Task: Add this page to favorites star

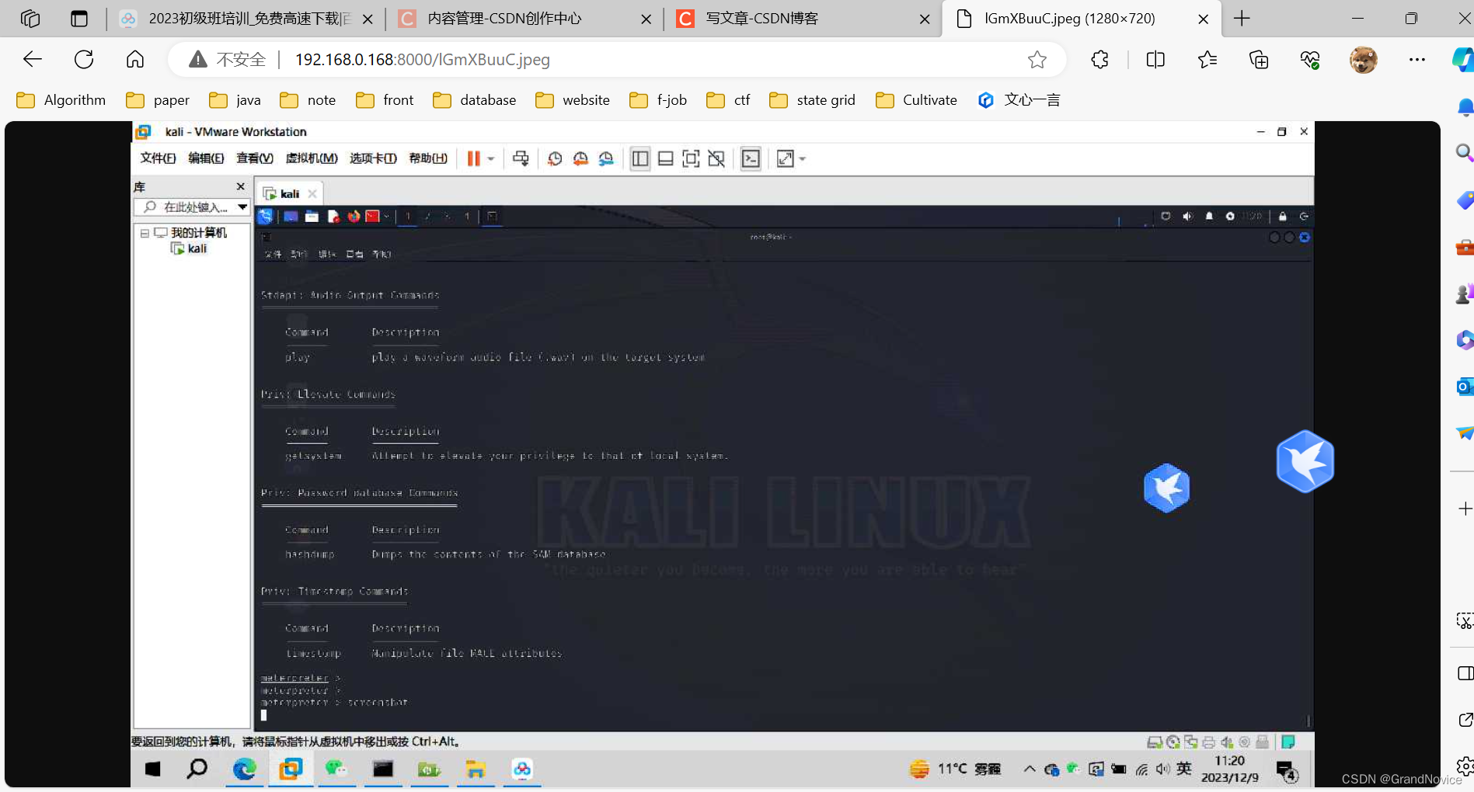Action: (1037, 59)
